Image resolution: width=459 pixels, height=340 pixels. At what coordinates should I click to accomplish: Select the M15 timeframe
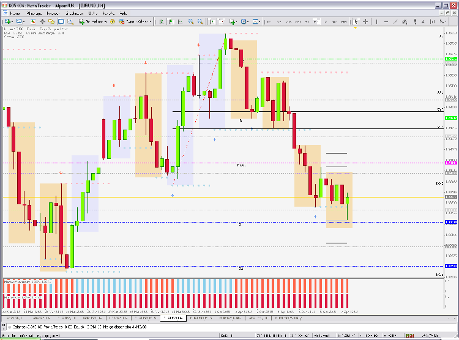pyautogui.click(x=288, y=21)
